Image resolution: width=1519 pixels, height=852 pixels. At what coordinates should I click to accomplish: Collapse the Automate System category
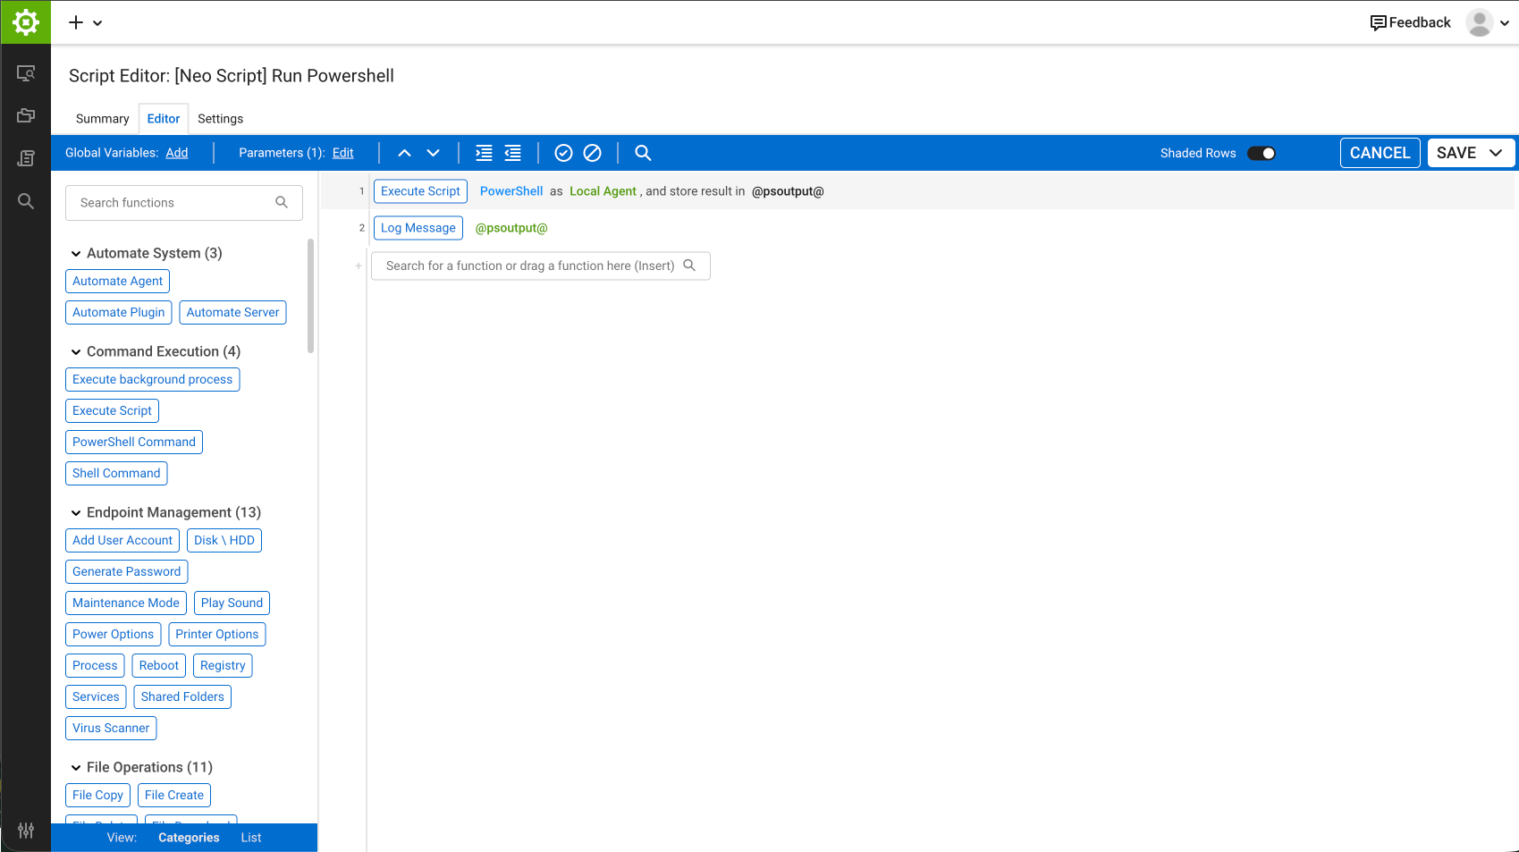click(76, 254)
